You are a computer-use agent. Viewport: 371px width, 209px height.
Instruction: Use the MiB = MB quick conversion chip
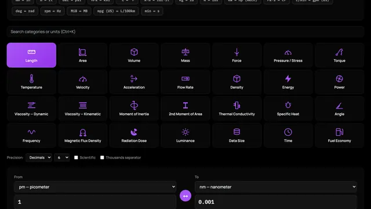coord(79,11)
